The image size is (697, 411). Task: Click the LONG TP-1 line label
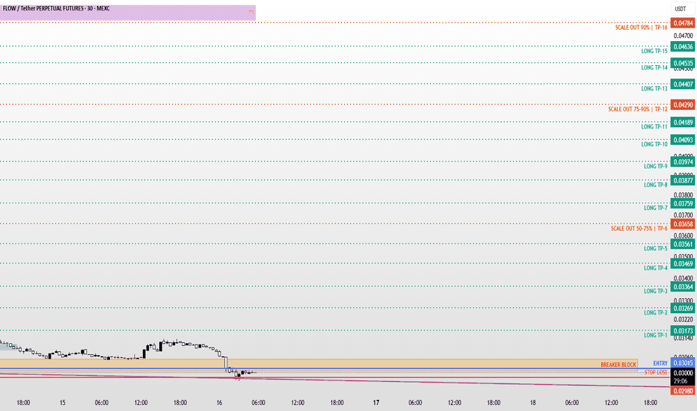(x=656, y=335)
